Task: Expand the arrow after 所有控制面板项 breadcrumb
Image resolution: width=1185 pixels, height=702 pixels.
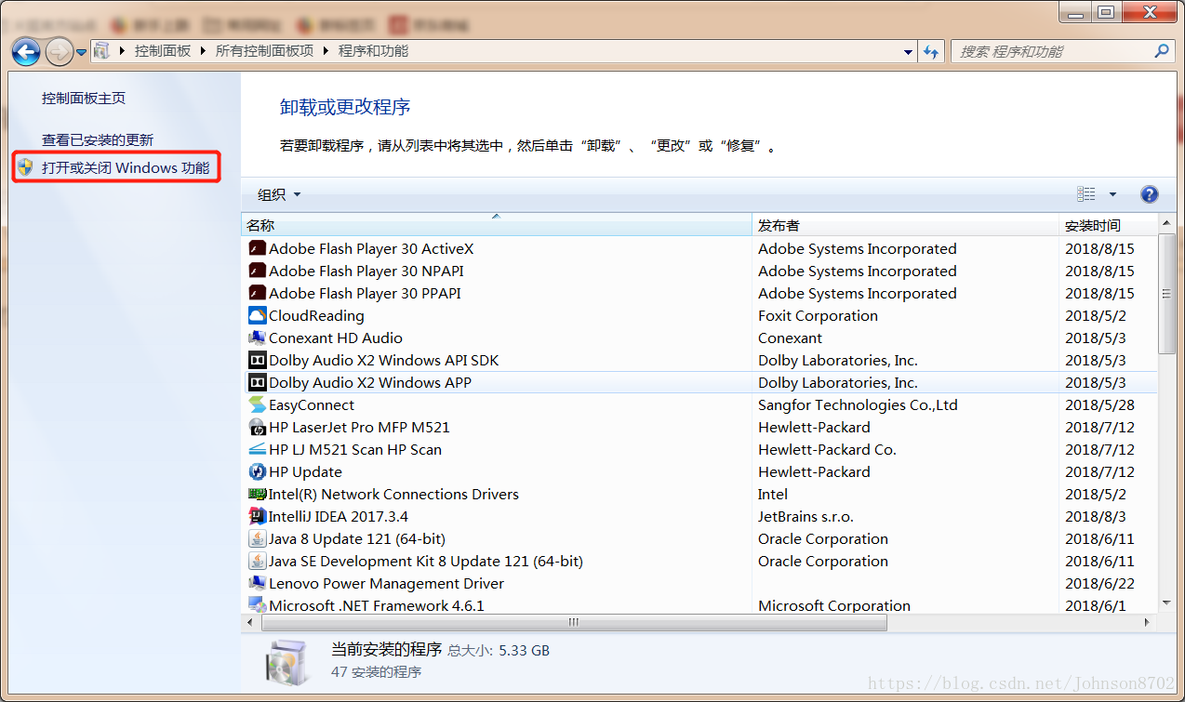Action: (x=326, y=51)
